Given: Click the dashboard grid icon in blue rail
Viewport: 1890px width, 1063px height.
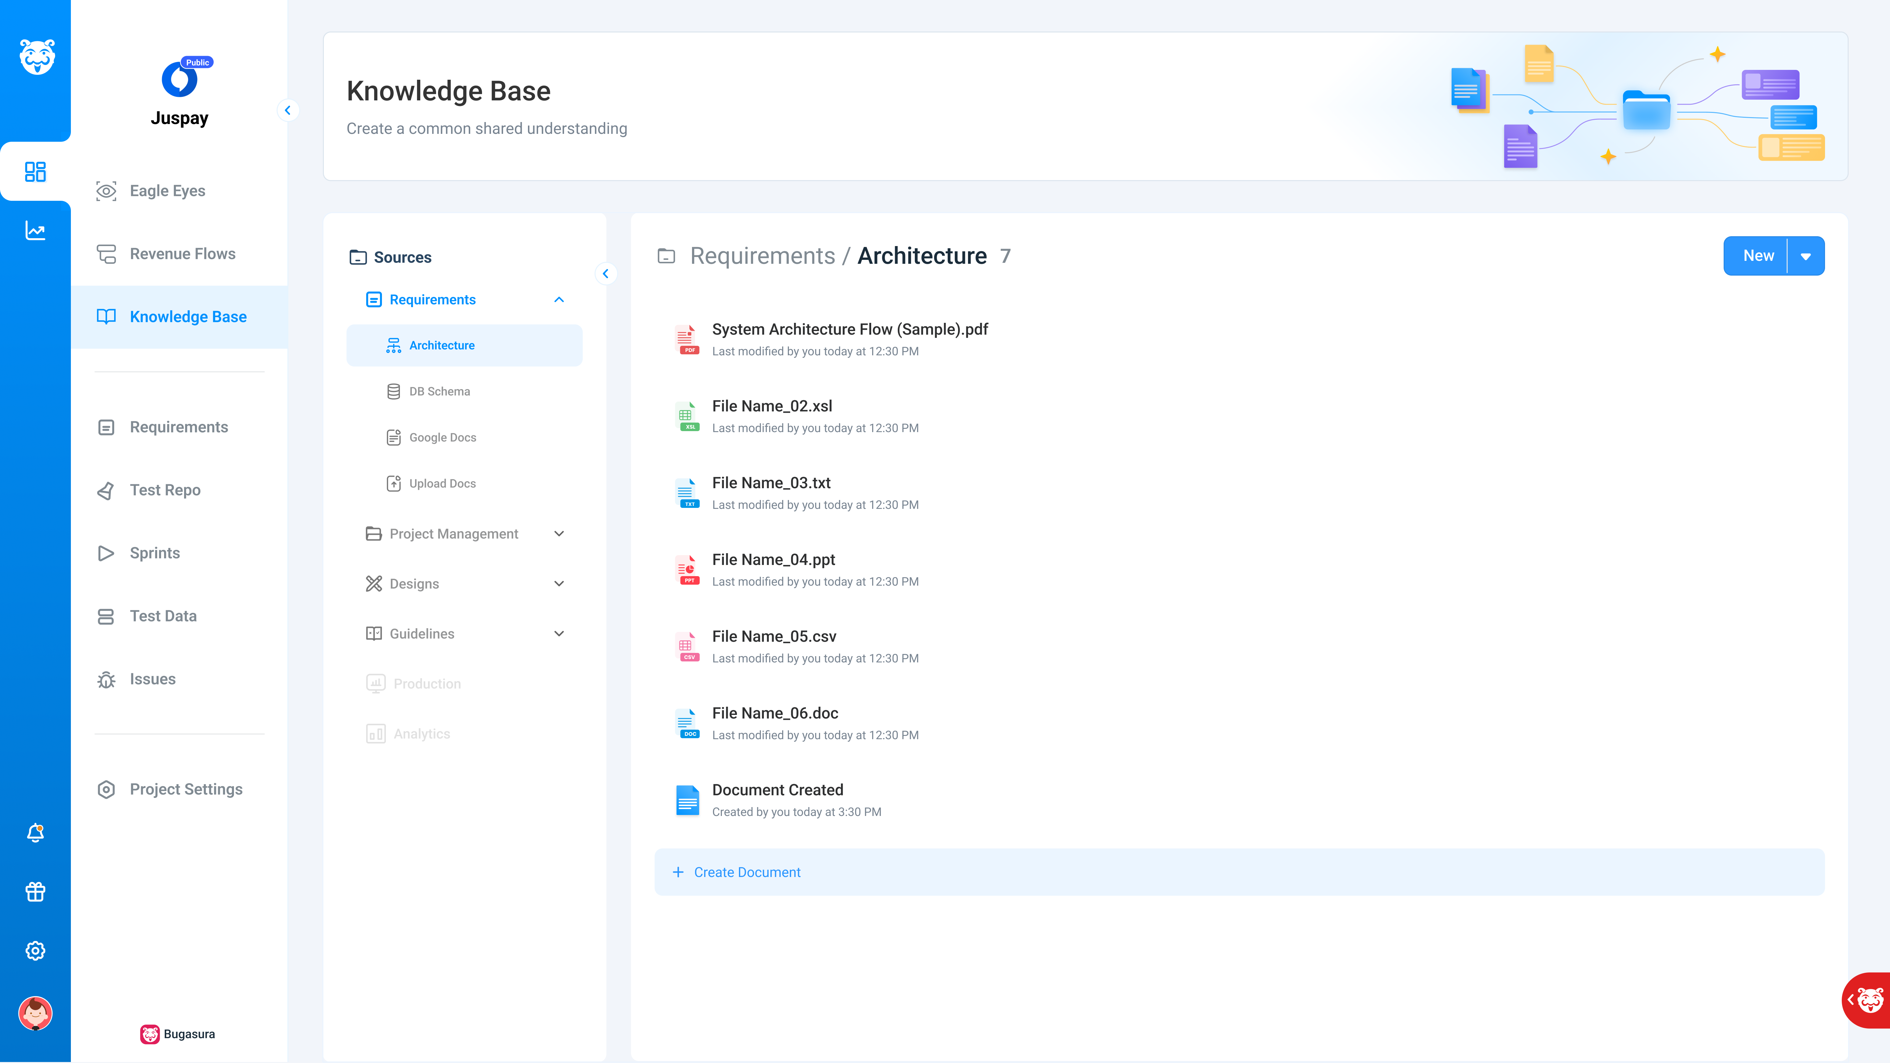Looking at the screenshot, I should [35, 172].
